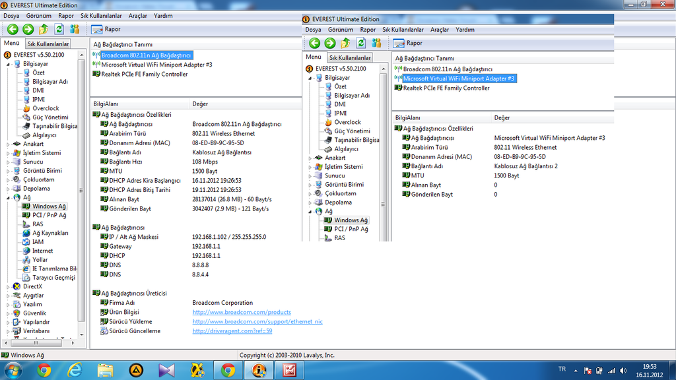Switch to Sık Kullanılanlar tab in the overlaid window
The width and height of the screenshot is (676, 380).
click(350, 58)
